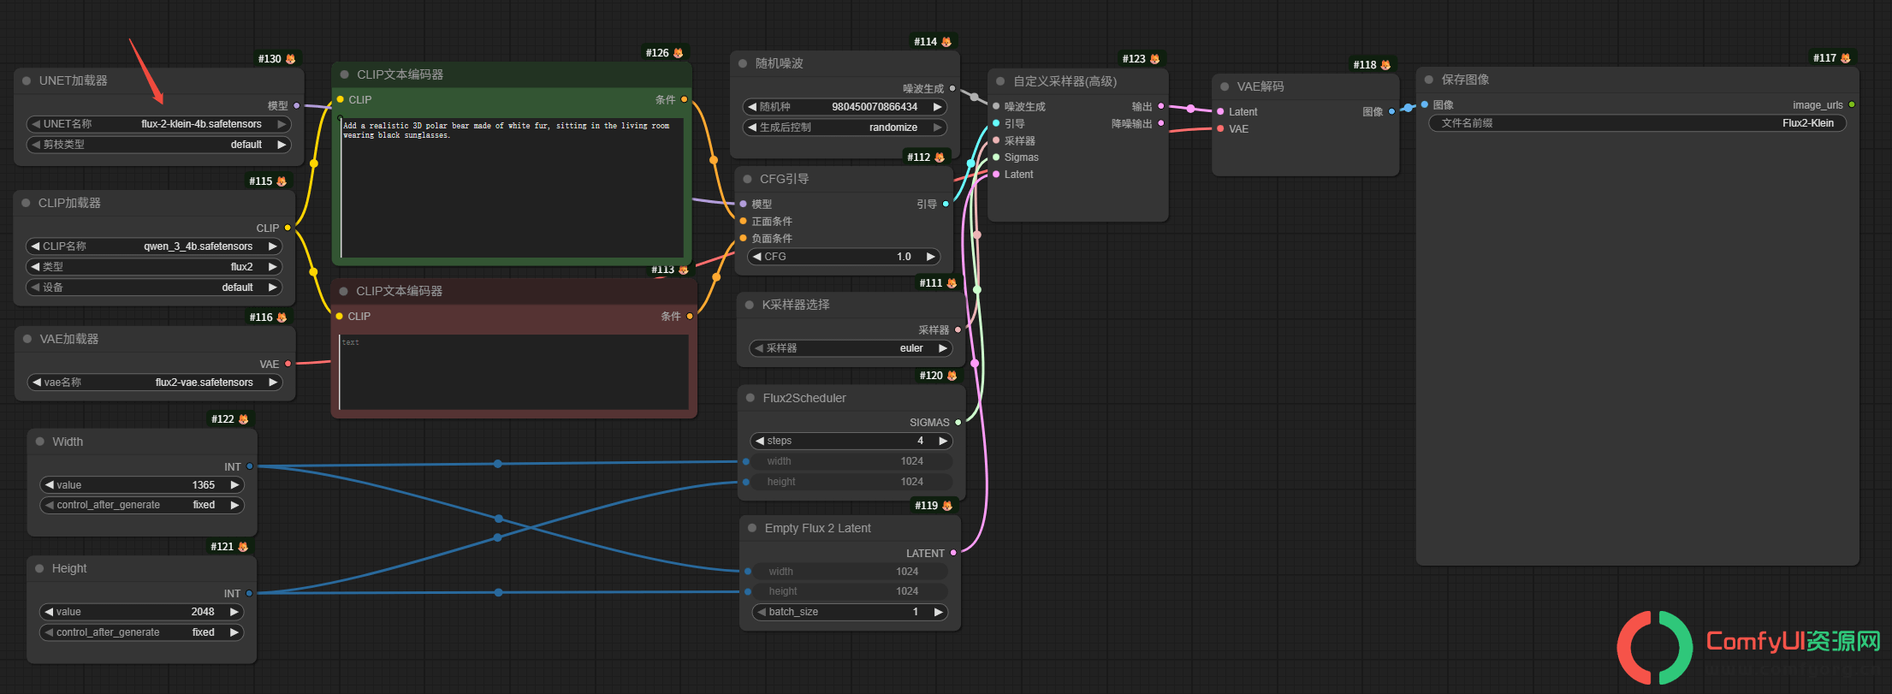Click the VAE加载器 VAE output socket
Image resolution: width=1892 pixels, height=694 pixels.
[288, 364]
